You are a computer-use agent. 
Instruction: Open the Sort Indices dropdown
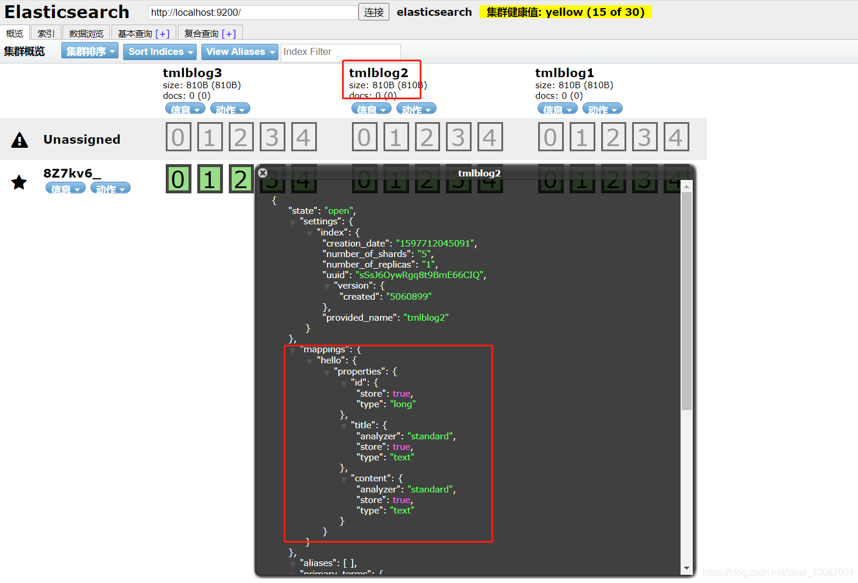(x=160, y=51)
